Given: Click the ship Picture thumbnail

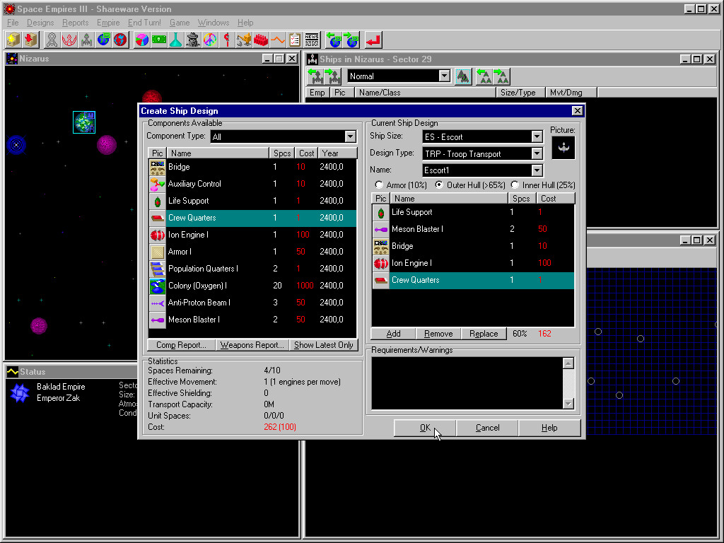Looking at the screenshot, I should pos(564,148).
